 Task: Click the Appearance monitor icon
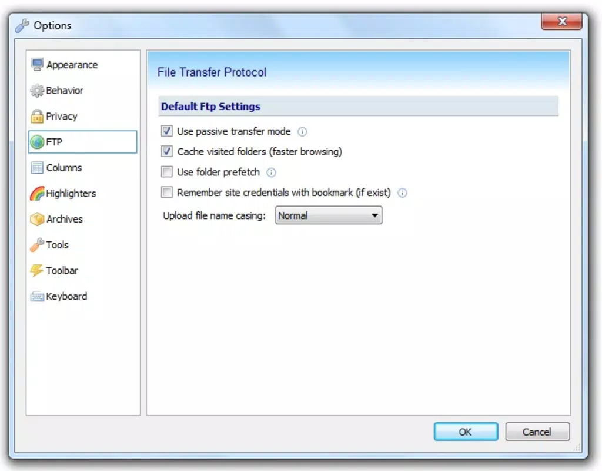[37, 65]
